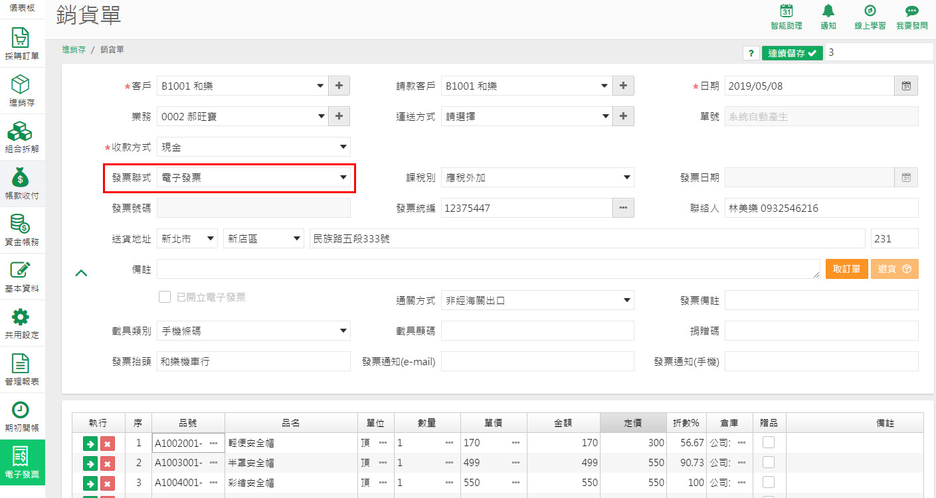Select the 新店區 district dropdown
Image resolution: width=936 pixels, height=498 pixels.
[x=264, y=238]
